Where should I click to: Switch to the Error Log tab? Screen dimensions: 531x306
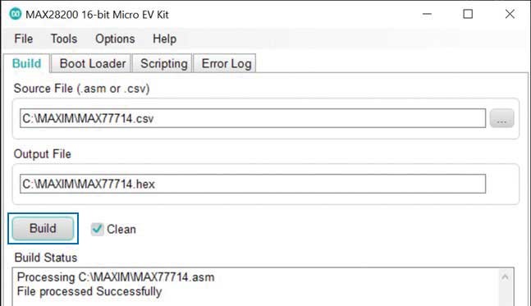tap(227, 63)
